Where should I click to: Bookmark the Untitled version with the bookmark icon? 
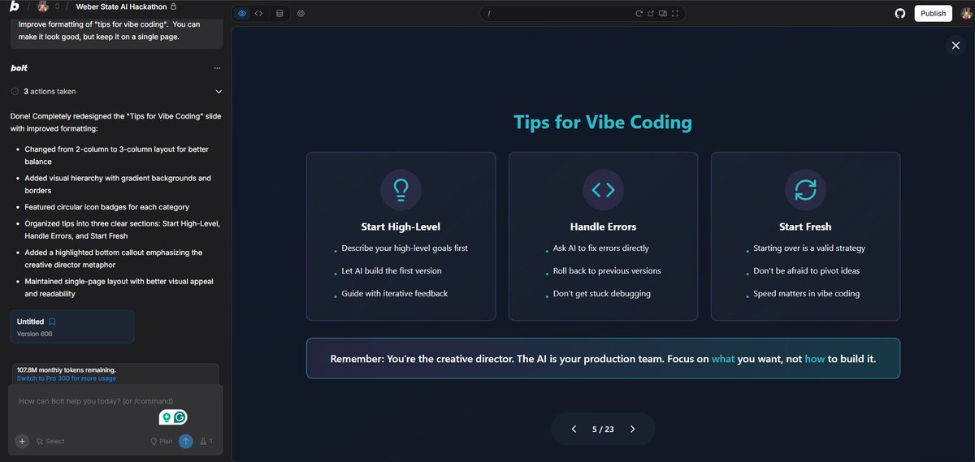pos(52,322)
